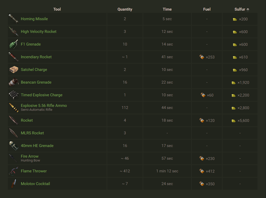Click the Flame Thrower icon
This screenshot has height=198, width=266.
point(13,171)
